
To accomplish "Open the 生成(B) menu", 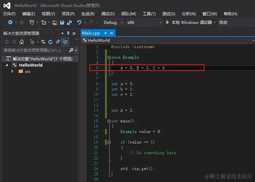I will (88, 14).
